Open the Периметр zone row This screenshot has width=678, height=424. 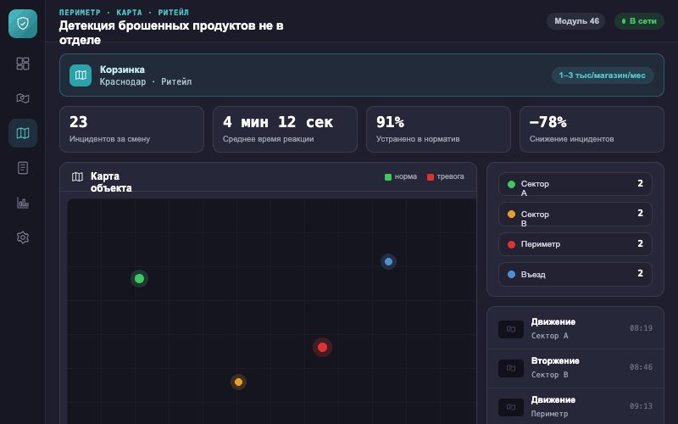(575, 244)
